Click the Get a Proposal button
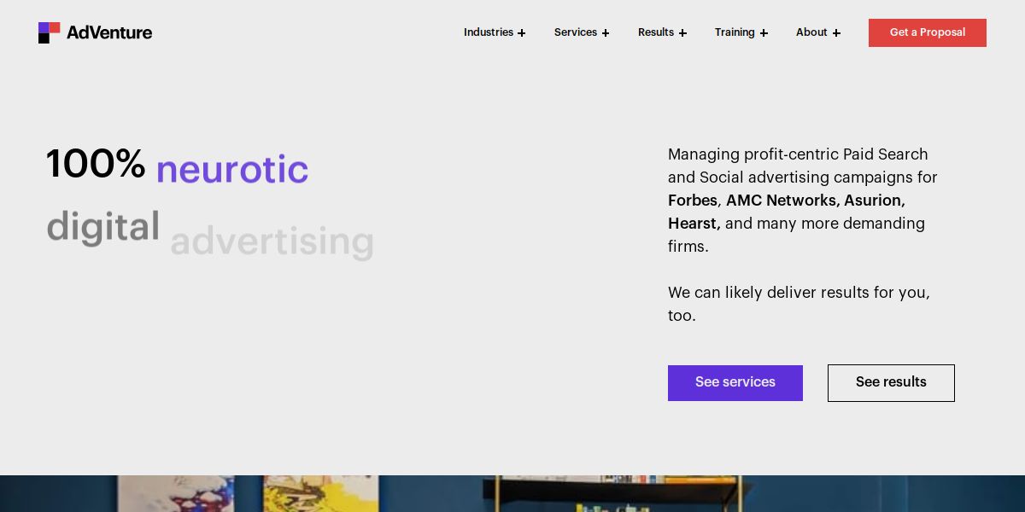The width and height of the screenshot is (1025, 512). [x=928, y=32]
